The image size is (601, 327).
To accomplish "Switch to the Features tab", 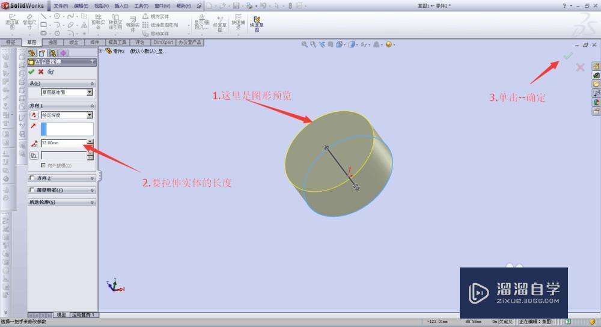I will tap(11, 42).
